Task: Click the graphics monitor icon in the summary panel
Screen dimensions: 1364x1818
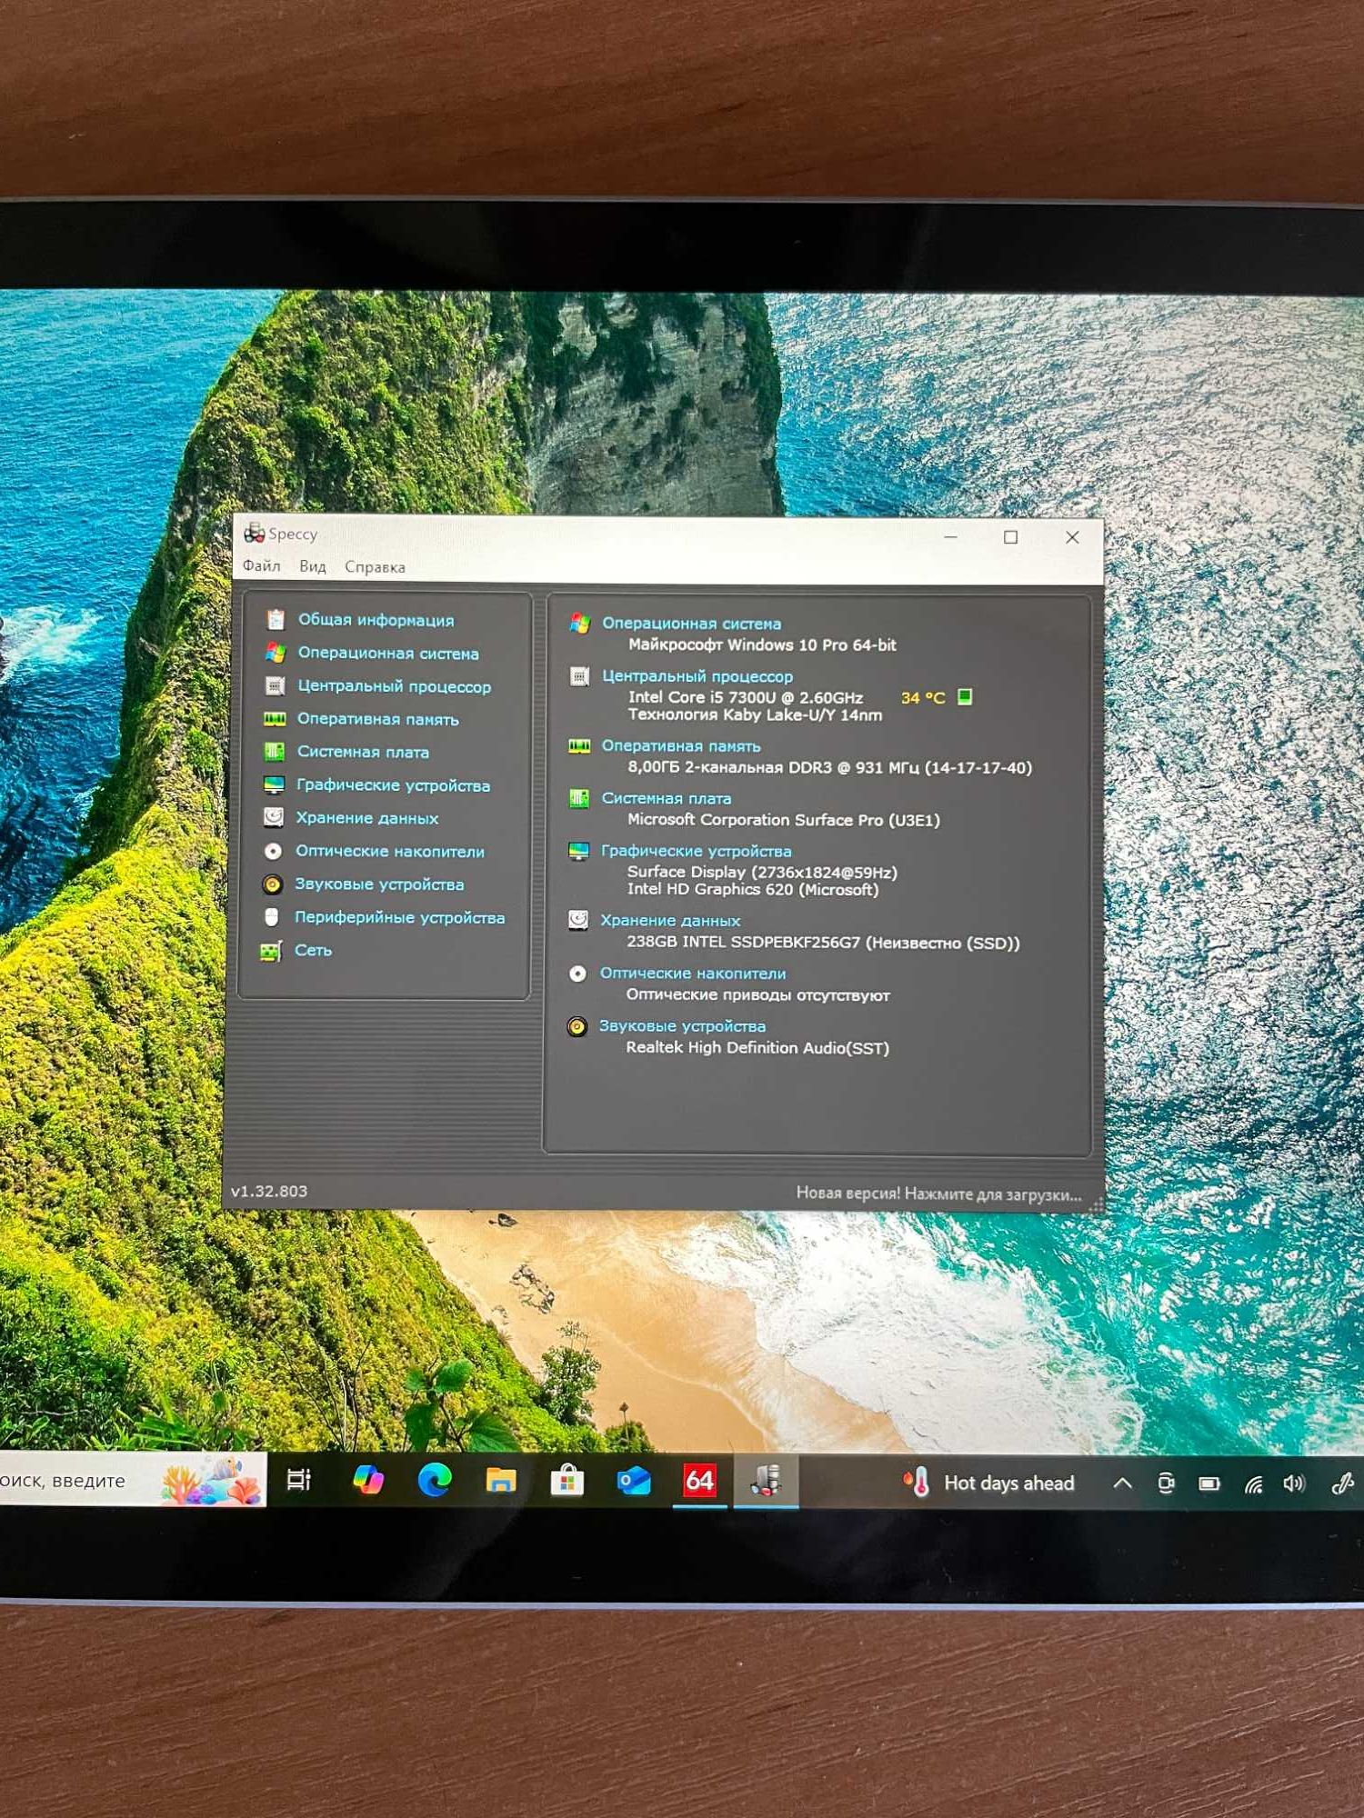Action: tap(578, 851)
